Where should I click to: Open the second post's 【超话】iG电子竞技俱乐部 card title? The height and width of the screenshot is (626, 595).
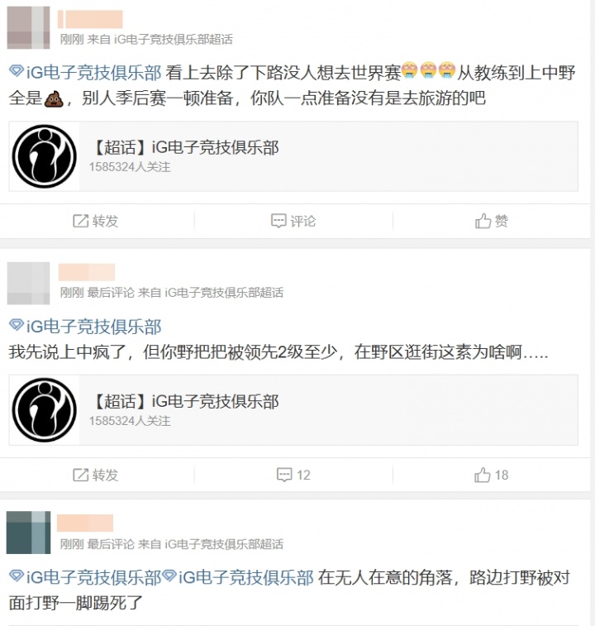(186, 401)
